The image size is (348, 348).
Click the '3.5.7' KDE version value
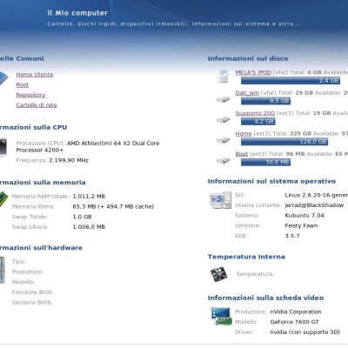click(292, 236)
